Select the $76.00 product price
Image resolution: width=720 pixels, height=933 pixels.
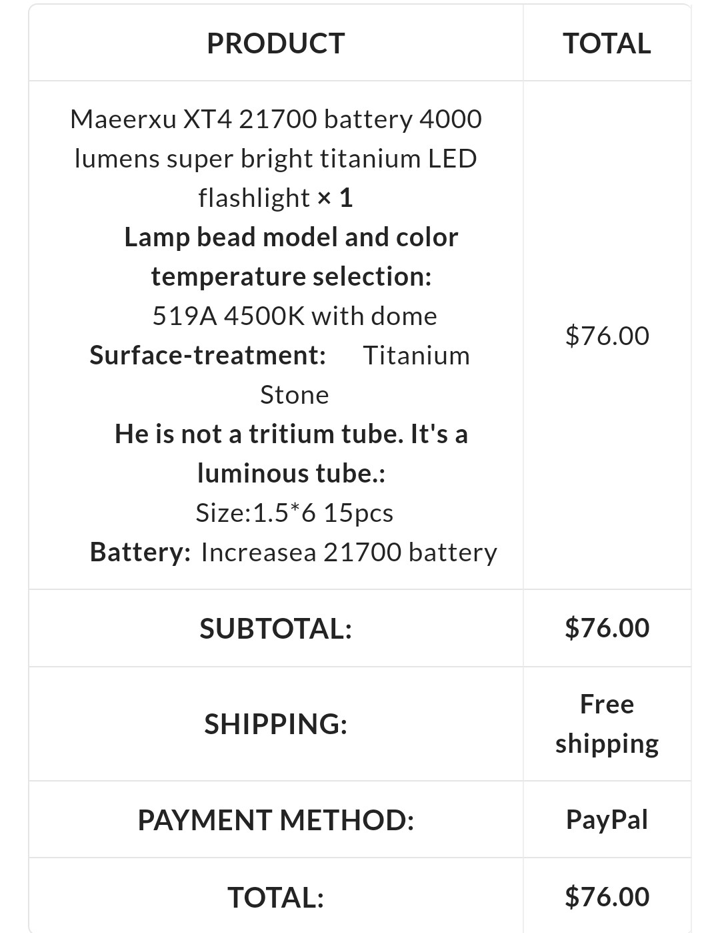607,335
